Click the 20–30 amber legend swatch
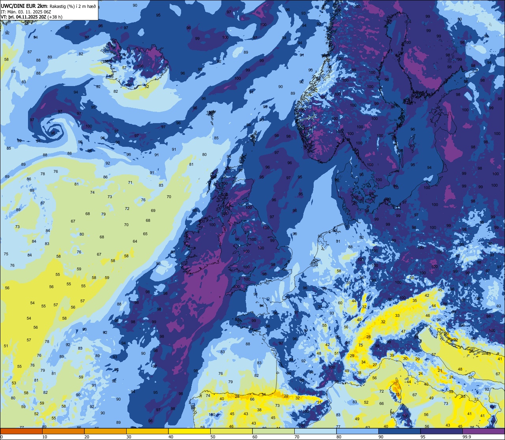 pyautogui.click(x=105, y=431)
